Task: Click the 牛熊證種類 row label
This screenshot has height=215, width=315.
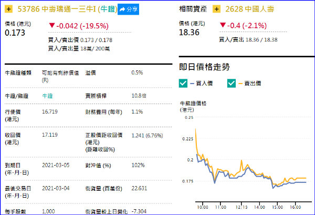Action: tap(18, 73)
